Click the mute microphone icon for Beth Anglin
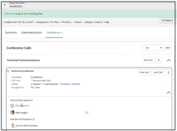 pyautogui.click(x=87, y=113)
